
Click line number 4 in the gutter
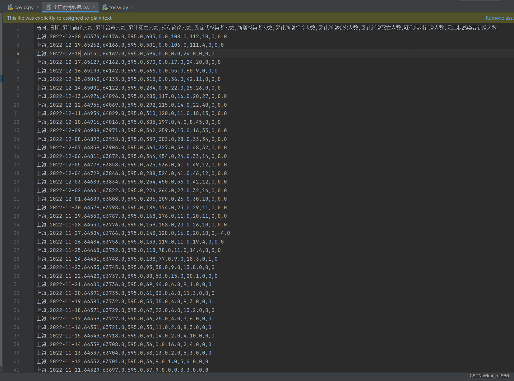[18, 53]
